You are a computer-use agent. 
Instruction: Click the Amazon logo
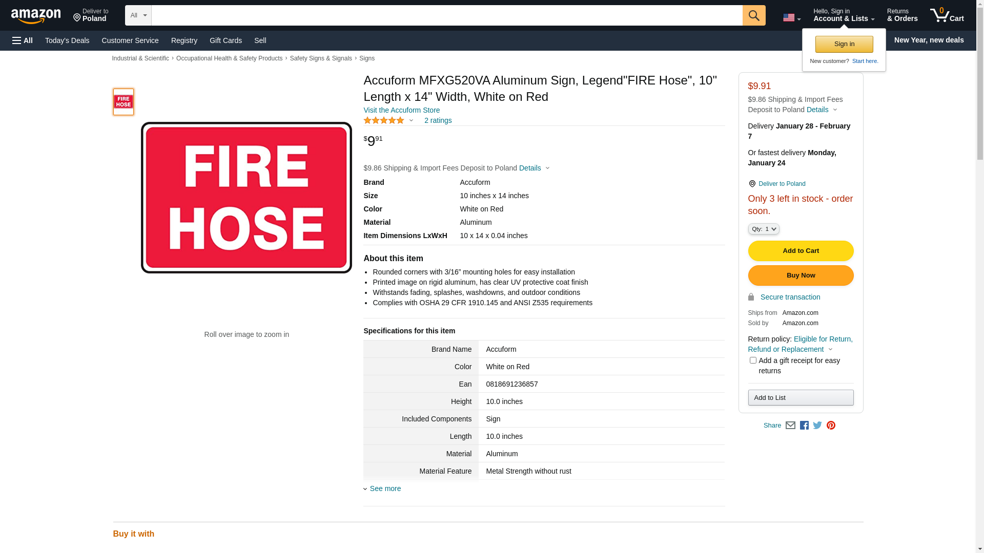[x=36, y=16]
